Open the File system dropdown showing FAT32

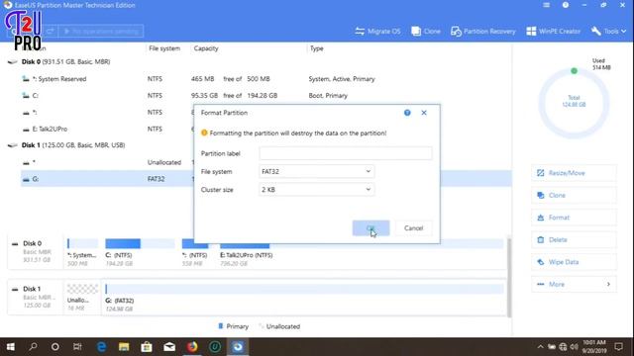point(316,171)
